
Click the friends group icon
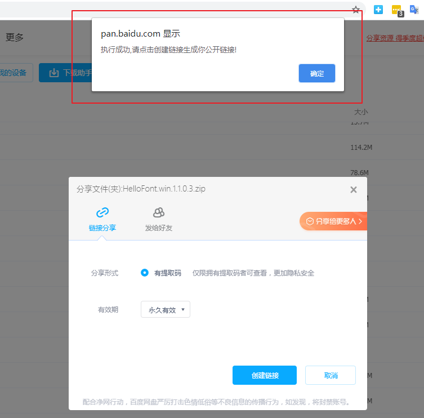coord(159,212)
